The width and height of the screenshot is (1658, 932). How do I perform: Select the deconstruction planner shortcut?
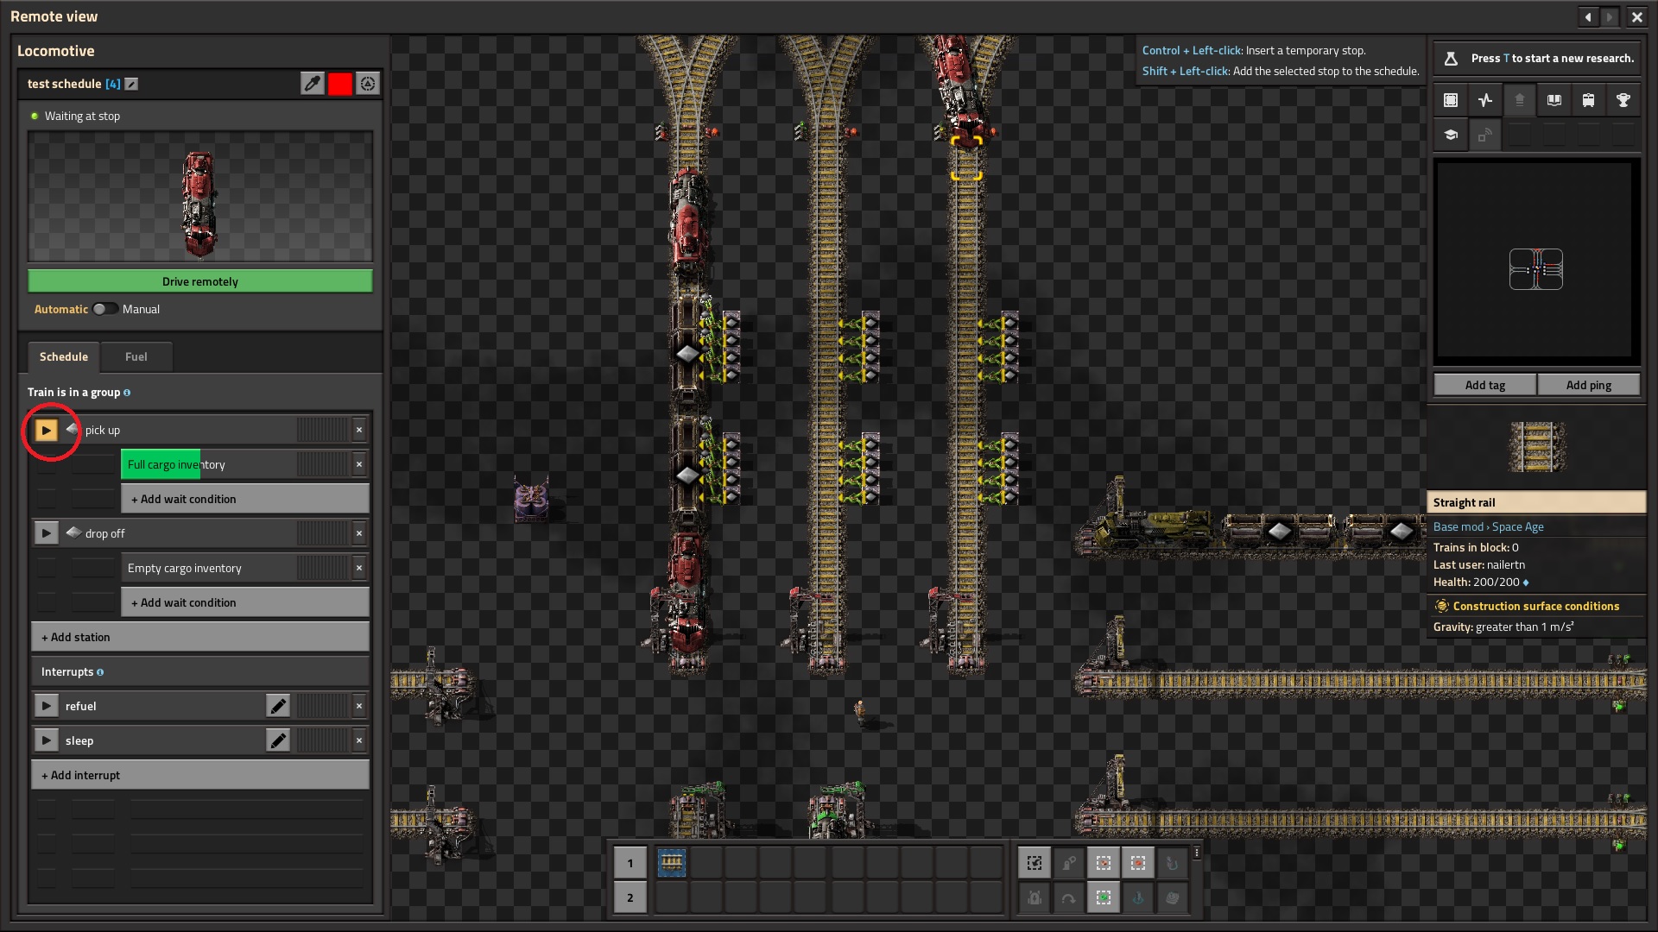point(1138,863)
